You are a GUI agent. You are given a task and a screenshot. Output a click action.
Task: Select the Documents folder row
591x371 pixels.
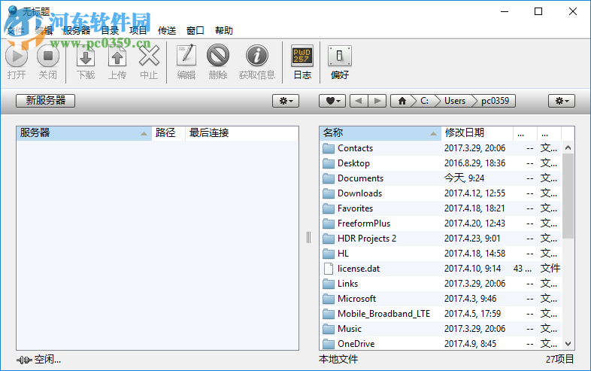pyautogui.click(x=441, y=178)
